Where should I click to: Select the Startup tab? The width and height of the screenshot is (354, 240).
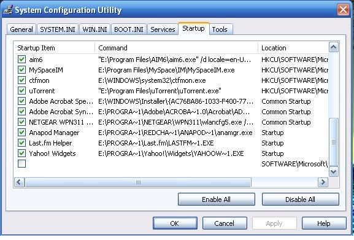[x=193, y=28]
